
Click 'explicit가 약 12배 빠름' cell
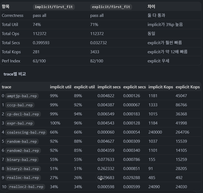point(167,52)
